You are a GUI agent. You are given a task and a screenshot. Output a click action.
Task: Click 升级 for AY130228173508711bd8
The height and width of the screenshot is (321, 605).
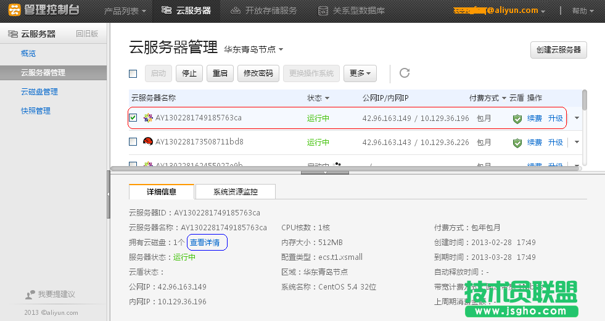pyautogui.click(x=555, y=143)
